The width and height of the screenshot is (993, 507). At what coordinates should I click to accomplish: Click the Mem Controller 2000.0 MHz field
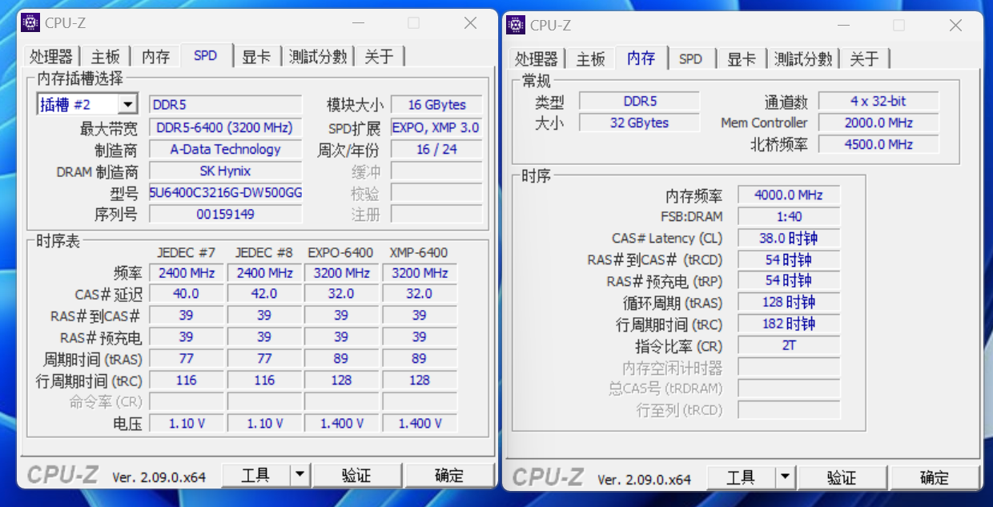coord(878,123)
